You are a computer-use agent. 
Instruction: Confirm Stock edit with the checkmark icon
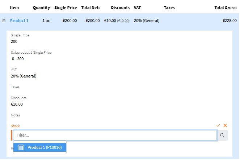[x=218, y=125]
